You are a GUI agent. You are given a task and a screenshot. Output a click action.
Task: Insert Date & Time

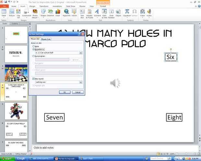tap(104, 14)
